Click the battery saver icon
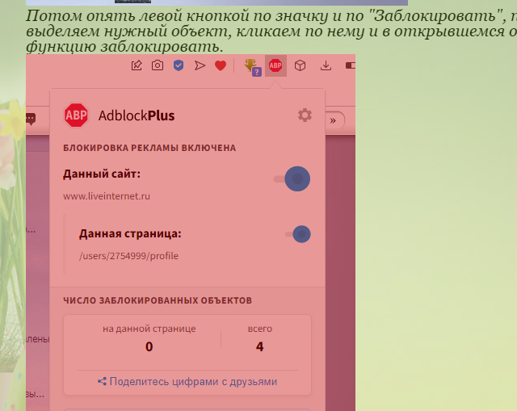 [350, 65]
